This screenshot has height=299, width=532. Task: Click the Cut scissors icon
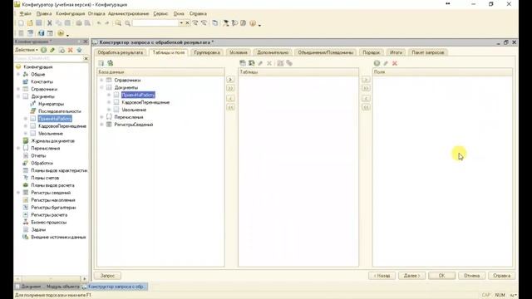click(50, 23)
